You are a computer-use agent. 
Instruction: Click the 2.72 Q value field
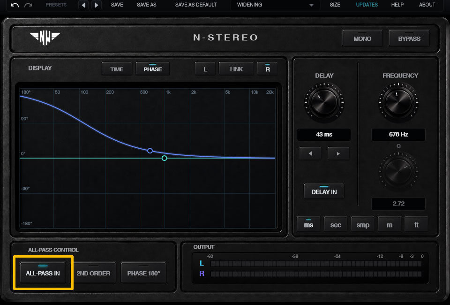tap(398, 204)
